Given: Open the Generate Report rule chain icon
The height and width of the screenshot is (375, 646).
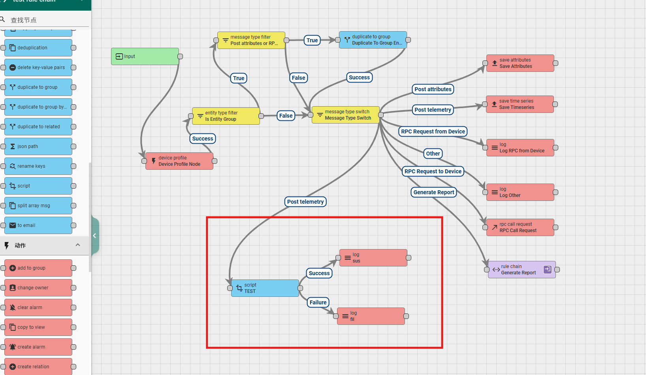Looking at the screenshot, I should [547, 269].
